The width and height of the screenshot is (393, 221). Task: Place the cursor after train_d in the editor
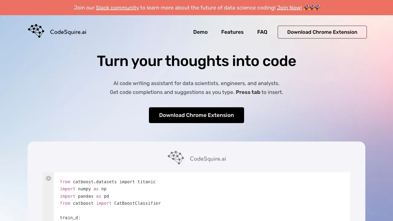coord(79,217)
